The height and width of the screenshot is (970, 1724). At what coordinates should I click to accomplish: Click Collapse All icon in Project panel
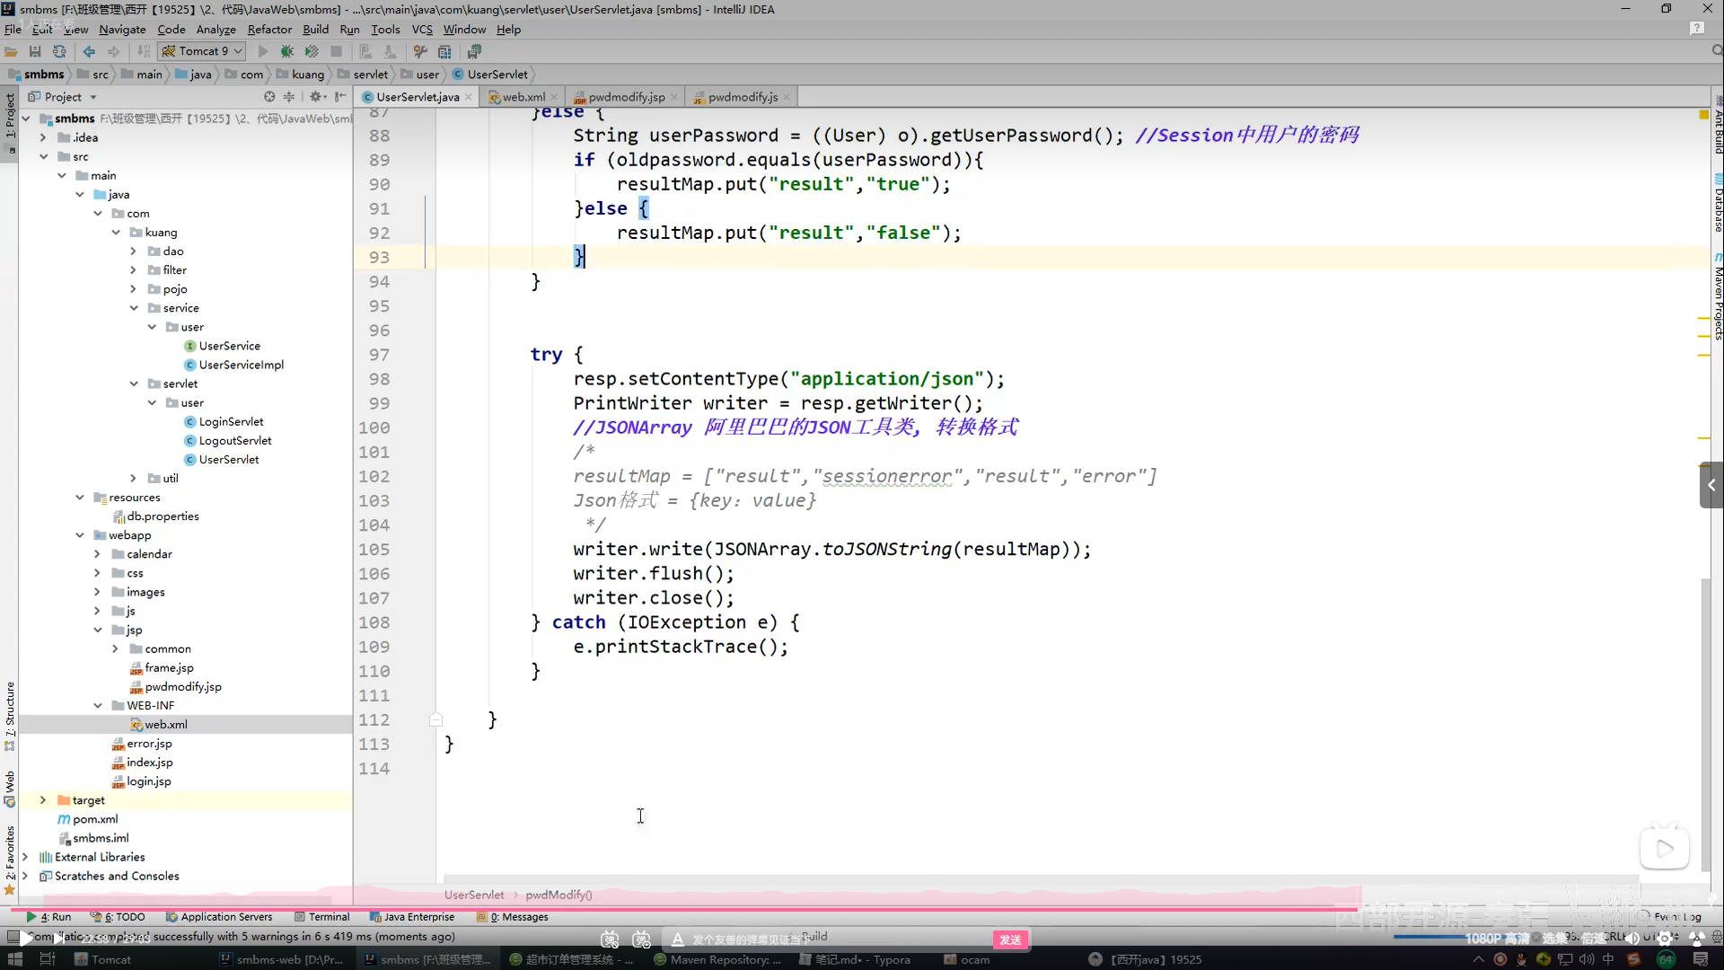coord(289,96)
